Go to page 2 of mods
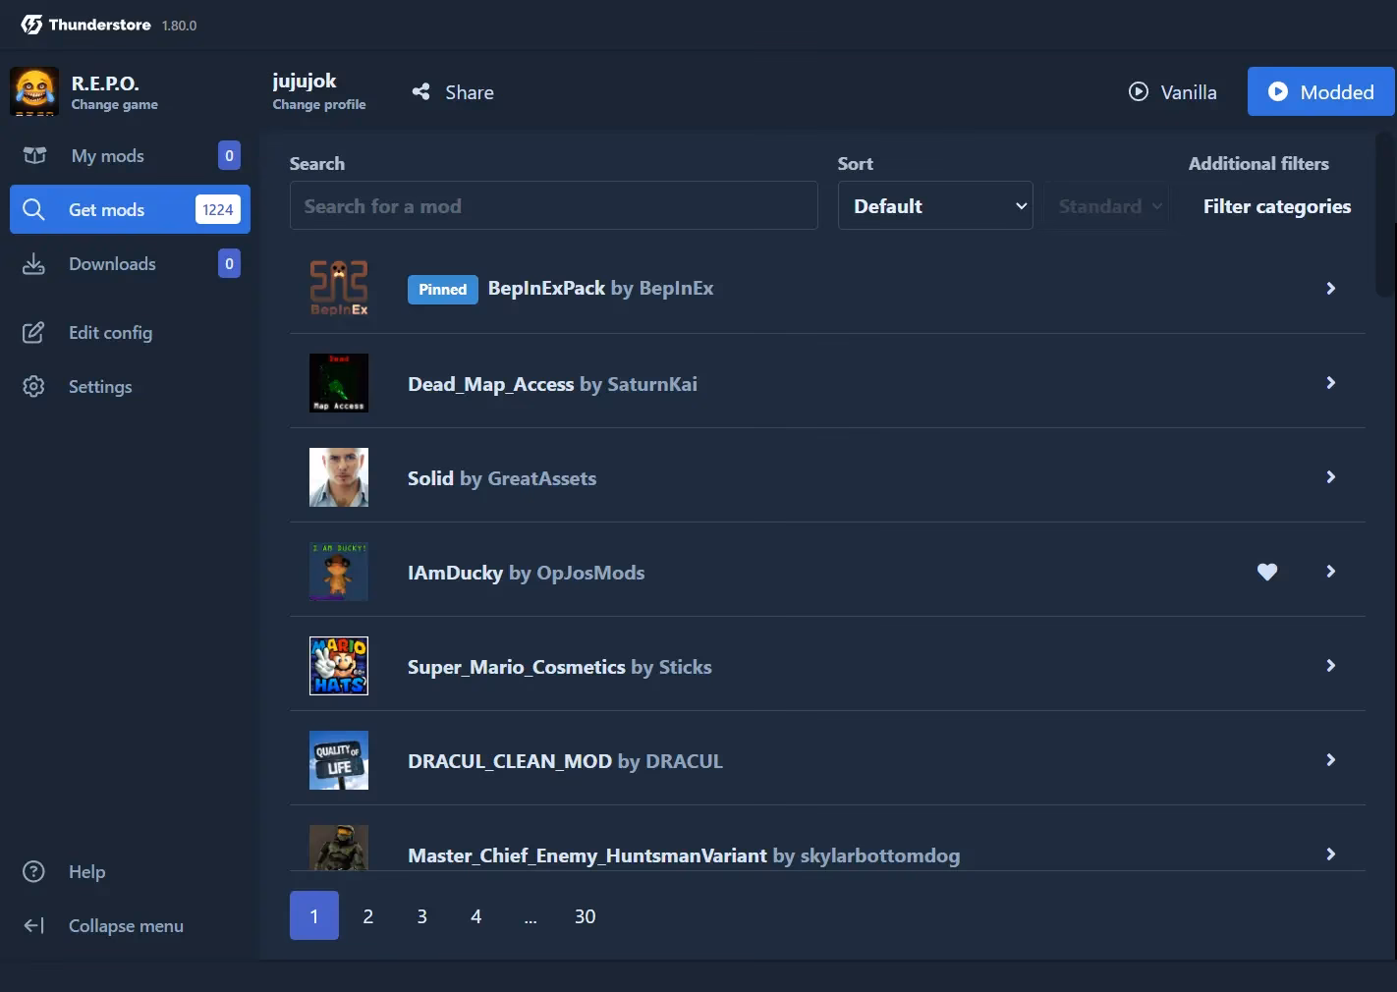Viewport: 1397px width, 992px height. [368, 915]
